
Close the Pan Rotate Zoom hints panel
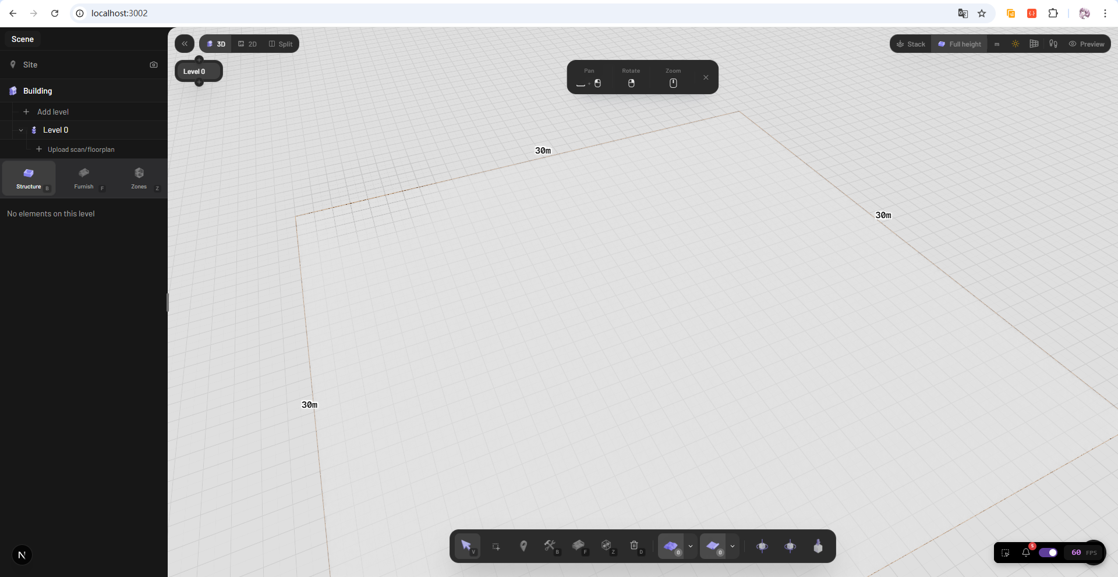click(x=706, y=77)
